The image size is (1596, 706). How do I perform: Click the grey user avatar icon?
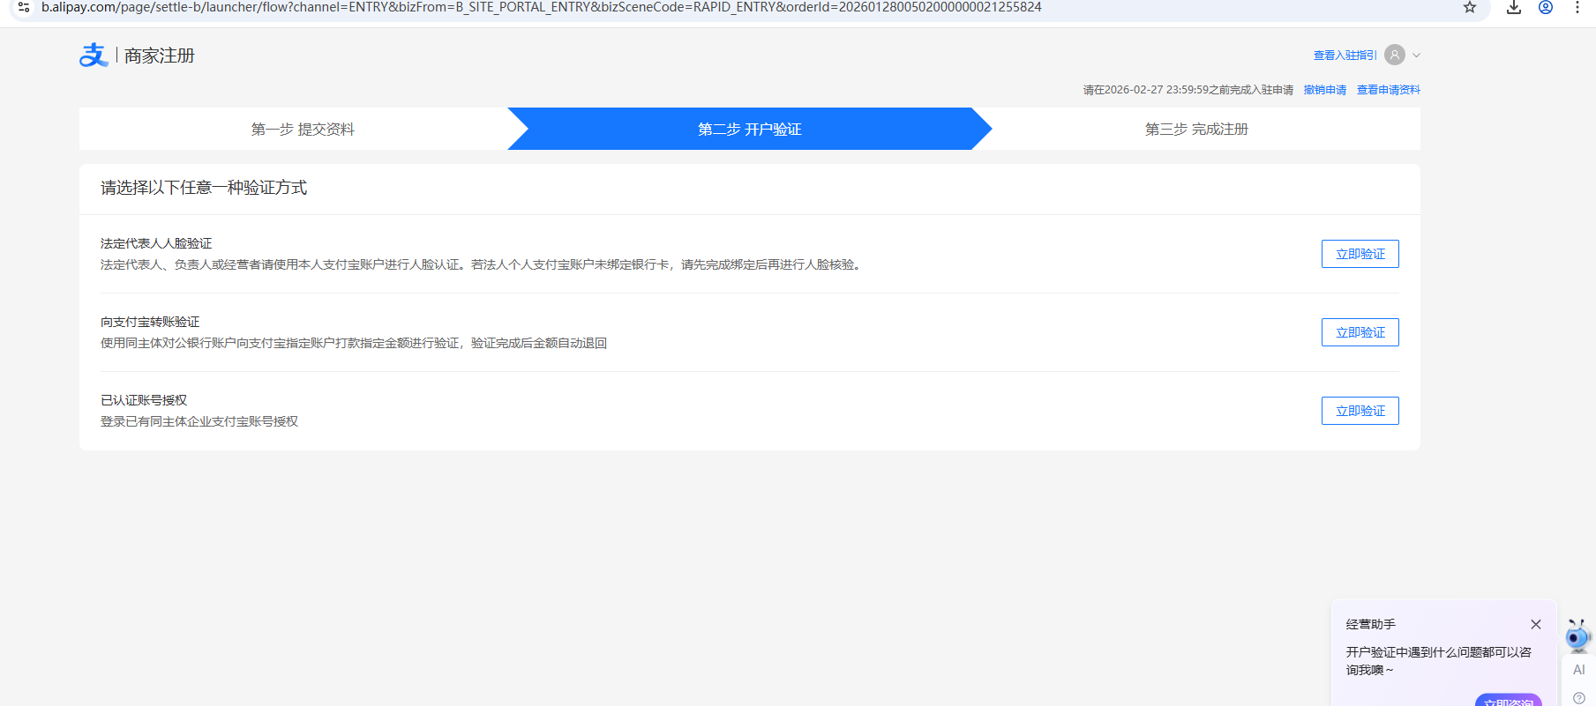click(1395, 55)
